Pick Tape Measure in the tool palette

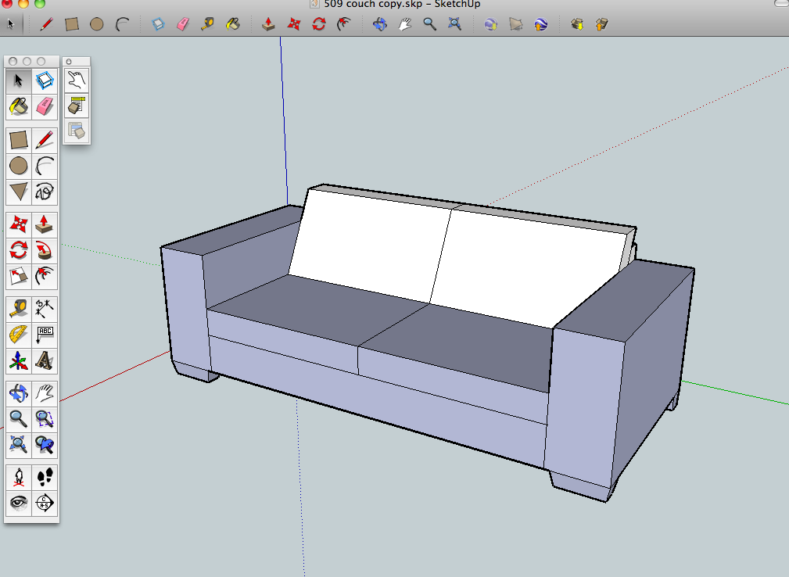[x=19, y=309]
